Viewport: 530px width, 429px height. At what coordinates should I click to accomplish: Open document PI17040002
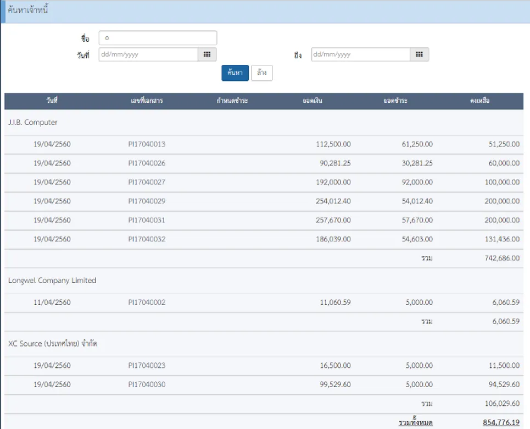(x=147, y=302)
